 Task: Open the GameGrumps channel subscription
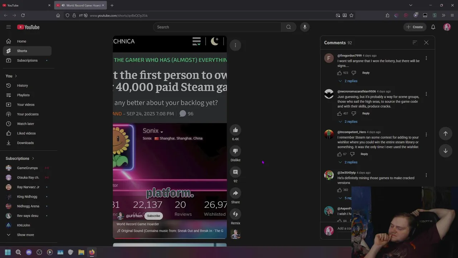coord(27,168)
